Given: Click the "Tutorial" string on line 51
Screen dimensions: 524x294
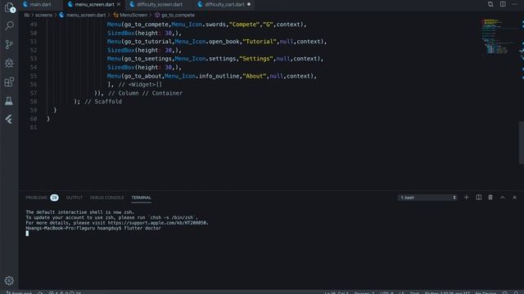Looking at the screenshot, I should click(260, 42).
